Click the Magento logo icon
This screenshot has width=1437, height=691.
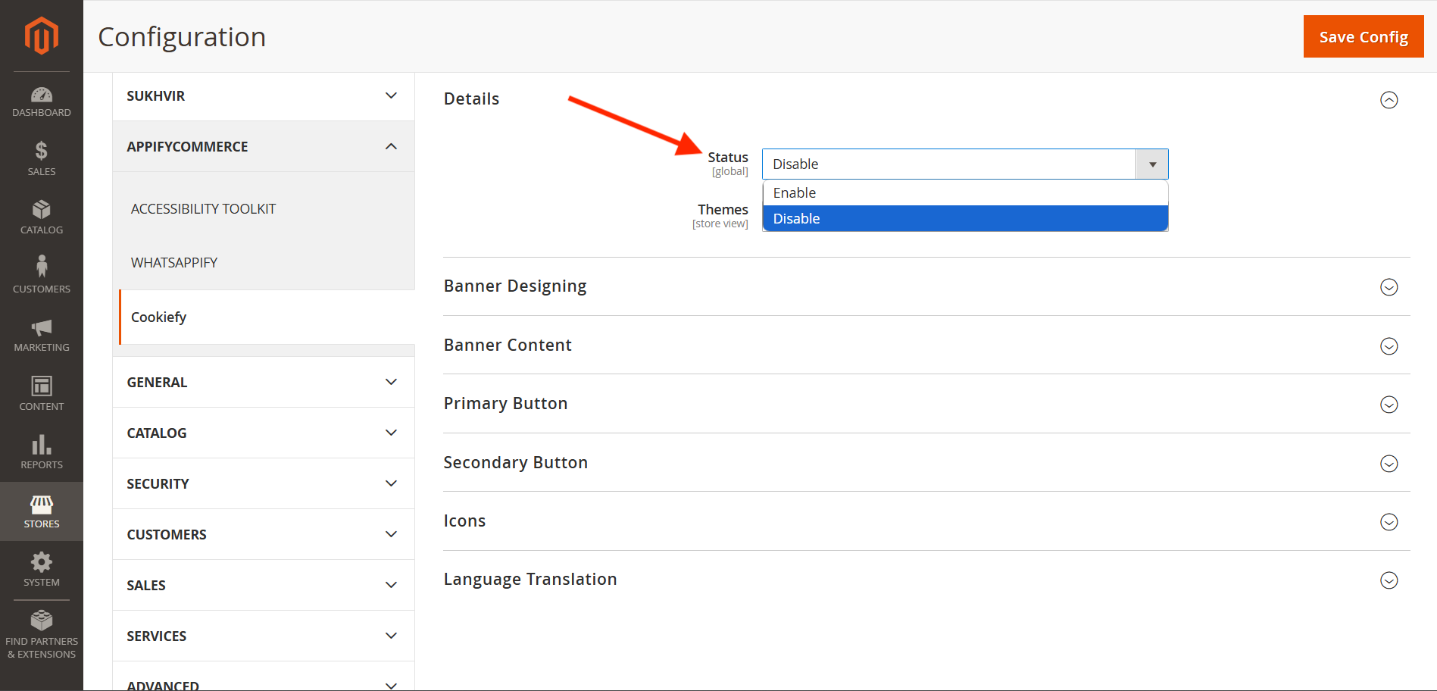(x=42, y=36)
